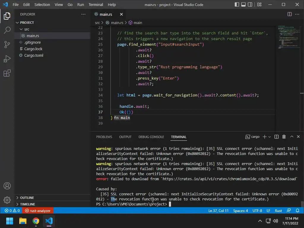Open Cargo.toml in the explorer
This screenshot has width=304, height=228.
[x=34, y=55]
